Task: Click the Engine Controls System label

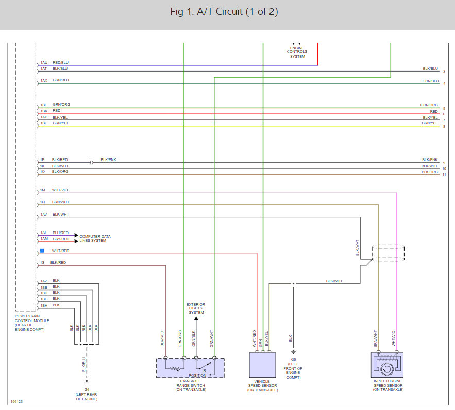Action: [297, 52]
